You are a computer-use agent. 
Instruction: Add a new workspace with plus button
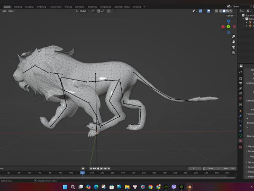pos(144,7)
